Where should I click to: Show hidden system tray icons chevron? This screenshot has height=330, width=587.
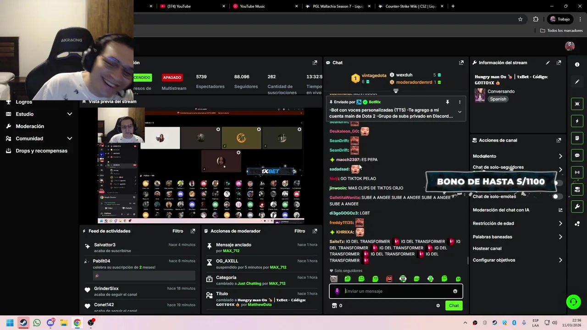(x=465, y=323)
